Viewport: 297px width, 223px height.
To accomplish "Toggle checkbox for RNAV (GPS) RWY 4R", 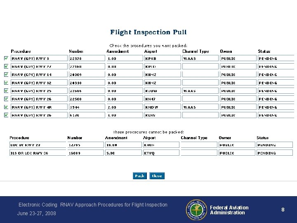I will pos(6,107).
